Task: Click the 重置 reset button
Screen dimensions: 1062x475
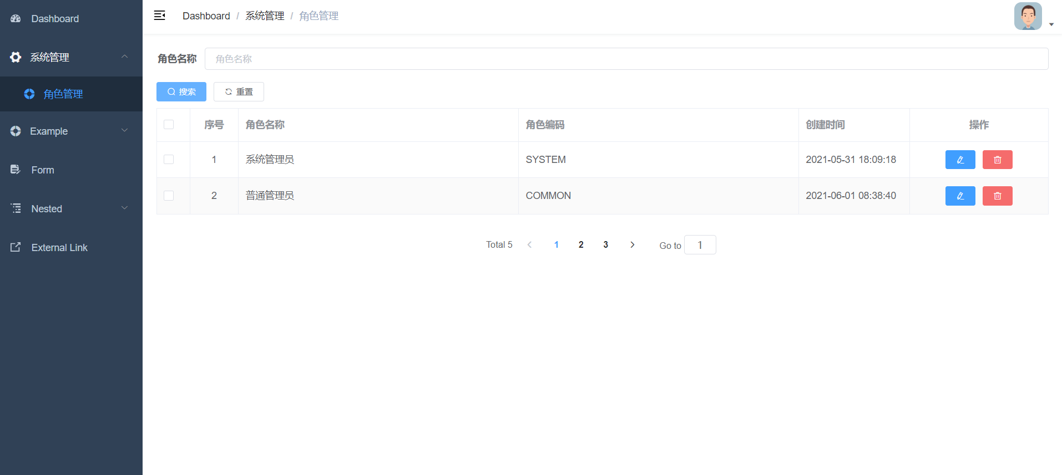Action: click(239, 91)
